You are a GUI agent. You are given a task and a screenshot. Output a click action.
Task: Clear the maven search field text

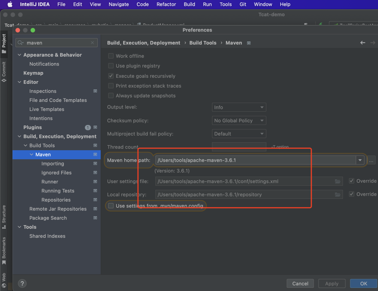[92, 43]
